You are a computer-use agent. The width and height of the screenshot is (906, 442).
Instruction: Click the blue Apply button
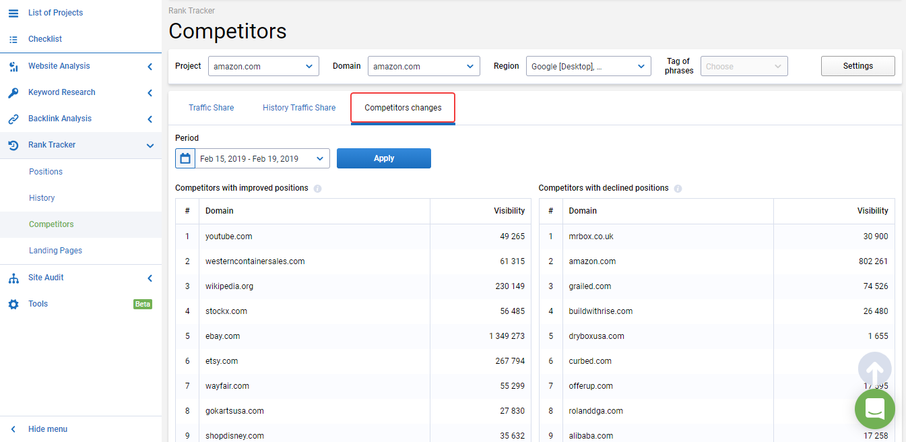click(x=384, y=158)
